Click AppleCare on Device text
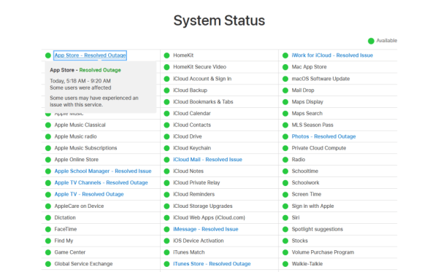The height and width of the screenshot is (272, 438). (79, 206)
